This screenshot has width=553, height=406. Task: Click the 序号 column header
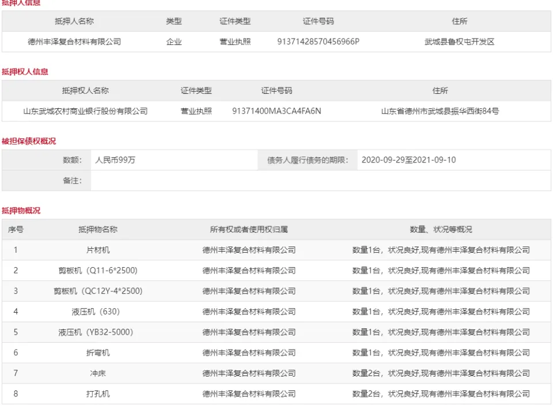tap(16, 229)
